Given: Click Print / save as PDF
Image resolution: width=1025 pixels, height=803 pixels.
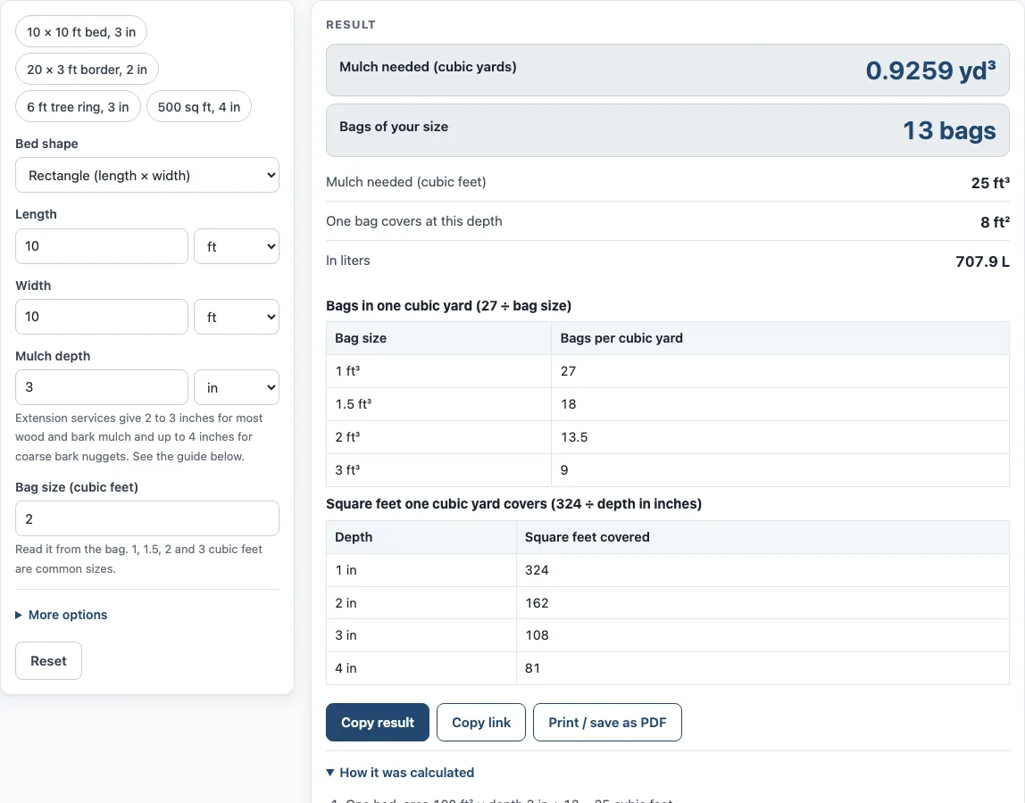Looking at the screenshot, I should coord(607,722).
